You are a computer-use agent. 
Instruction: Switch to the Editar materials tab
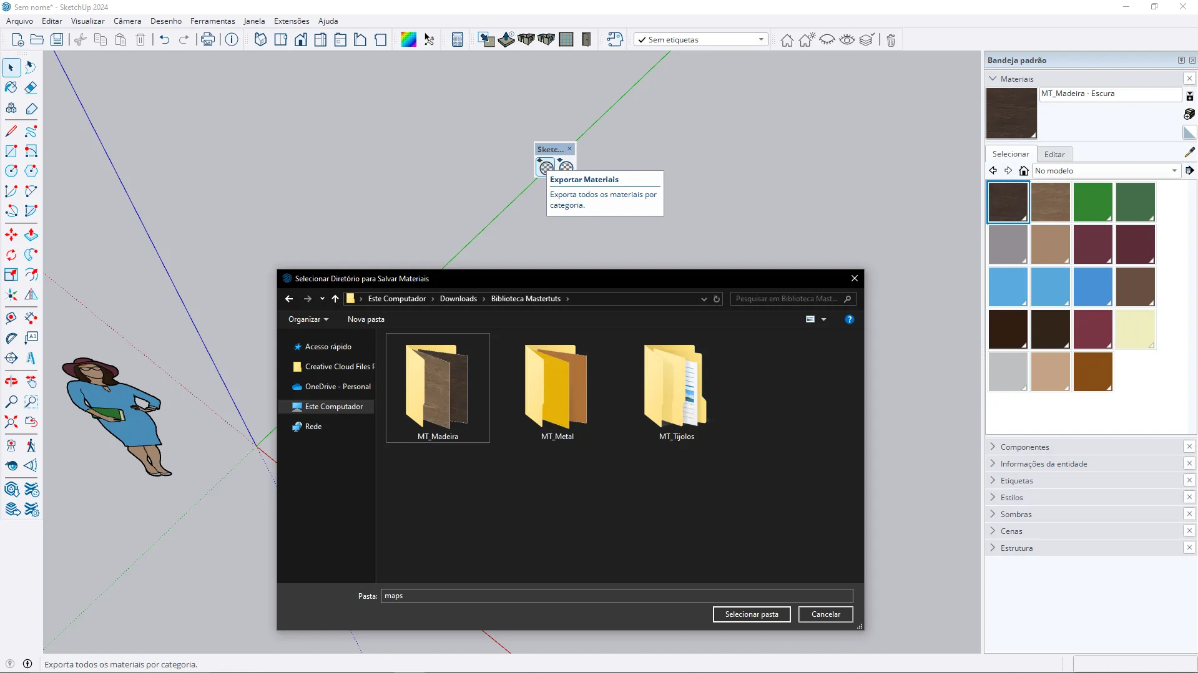coord(1054,155)
